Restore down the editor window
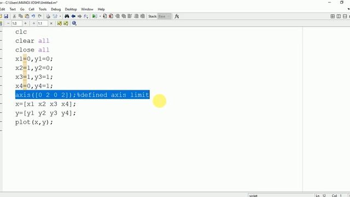350x197 pixels. coord(342,2)
